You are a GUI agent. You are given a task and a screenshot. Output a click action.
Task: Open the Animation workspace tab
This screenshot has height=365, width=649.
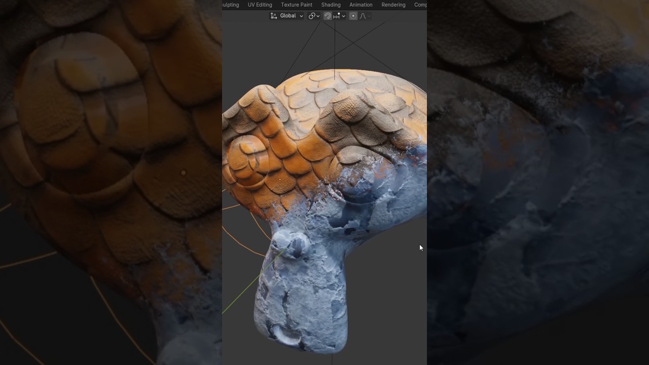[x=360, y=5]
